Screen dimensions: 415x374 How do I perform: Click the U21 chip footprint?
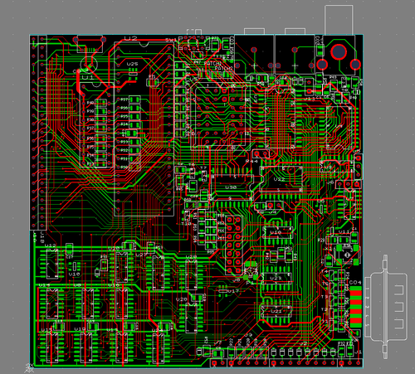(276, 312)
